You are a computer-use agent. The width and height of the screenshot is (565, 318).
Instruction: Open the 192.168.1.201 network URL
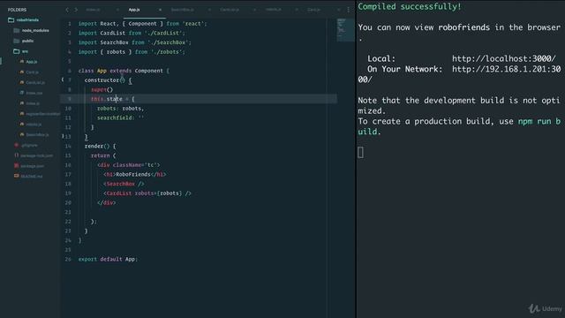coord(459,74)
